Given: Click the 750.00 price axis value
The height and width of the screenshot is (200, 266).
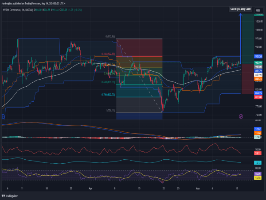Looking at the screenshot, I should coord(258,115).
